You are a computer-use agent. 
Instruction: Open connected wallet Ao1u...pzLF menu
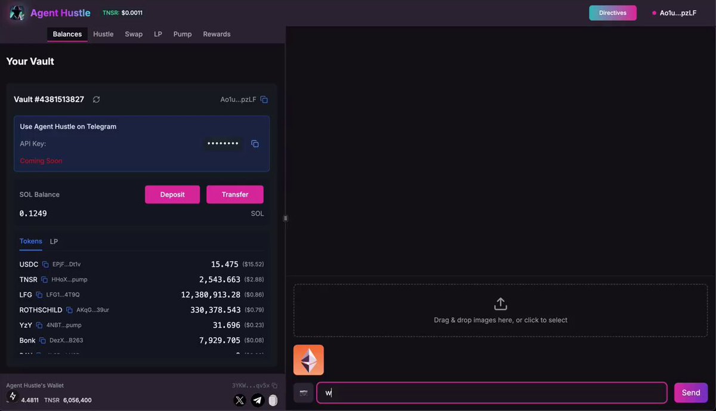tap(674, 13)
